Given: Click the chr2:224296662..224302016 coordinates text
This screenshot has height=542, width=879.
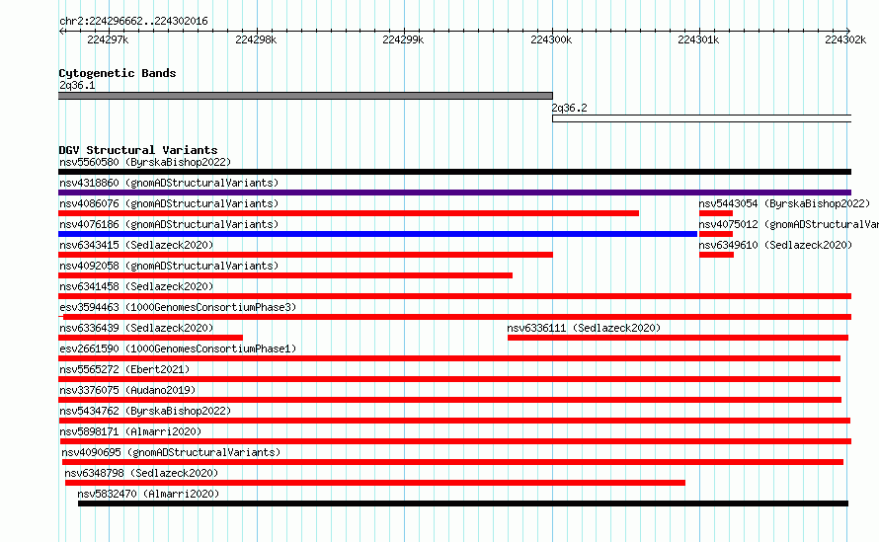Looking at the screenshot, I should coord(133,22).
